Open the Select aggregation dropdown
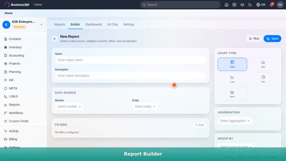Image resolution: width=286 pixels, height=161 pixels. (x=235, y=121)
